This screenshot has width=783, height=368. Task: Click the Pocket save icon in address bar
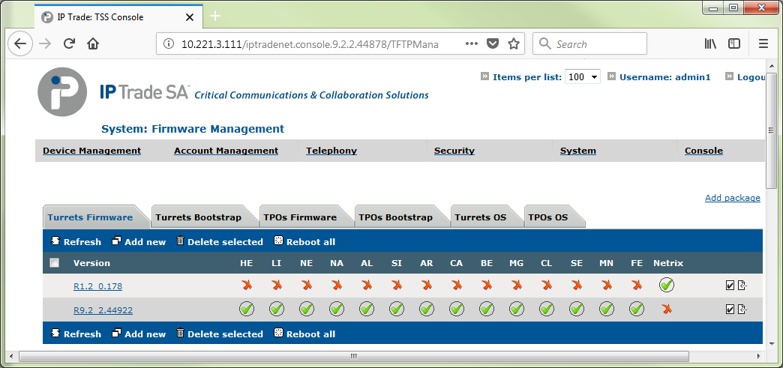493,44
